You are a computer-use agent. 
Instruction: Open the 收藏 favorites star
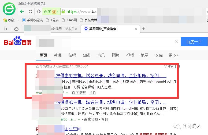pos(5,20)
